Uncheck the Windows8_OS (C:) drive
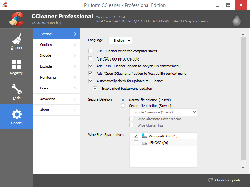The width and height of the screenshot is (250, 187). point(136,136)
